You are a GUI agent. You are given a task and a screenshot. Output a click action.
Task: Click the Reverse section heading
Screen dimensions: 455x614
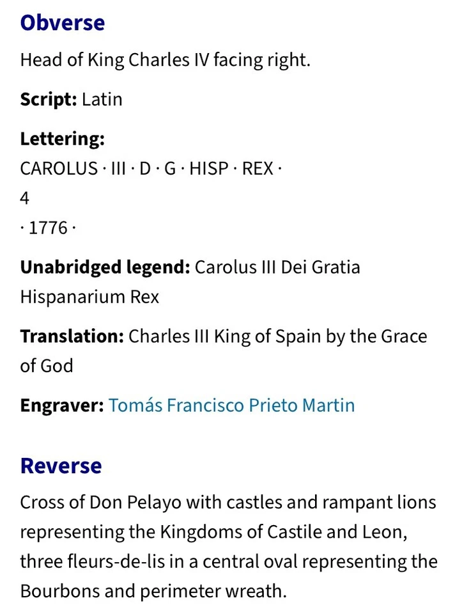(x=61, y=466)
